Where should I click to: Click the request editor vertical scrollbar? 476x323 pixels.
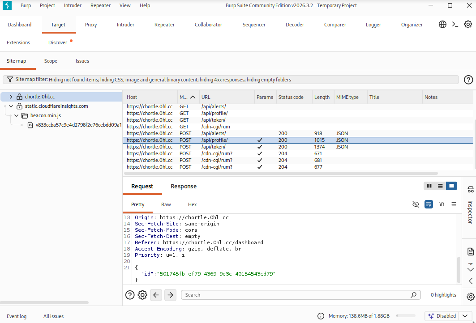tap(459, 270)
